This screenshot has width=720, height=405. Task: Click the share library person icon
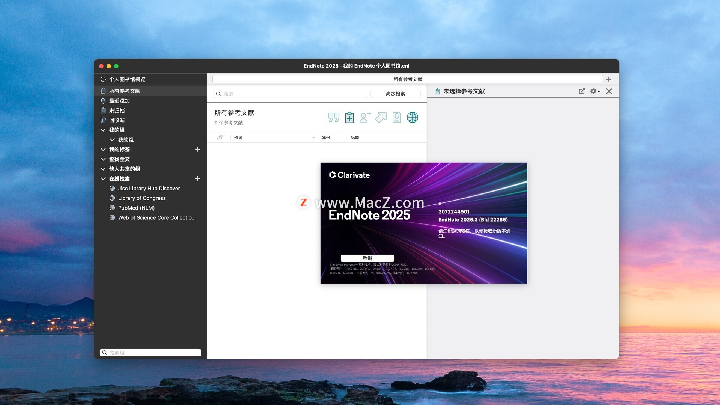click(x=365, y=118)
